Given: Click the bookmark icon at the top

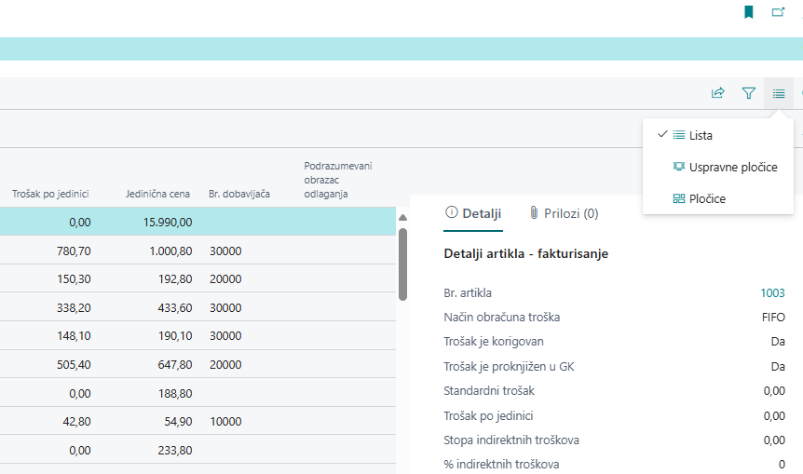Looking at the screenshot, I should 749,12.
